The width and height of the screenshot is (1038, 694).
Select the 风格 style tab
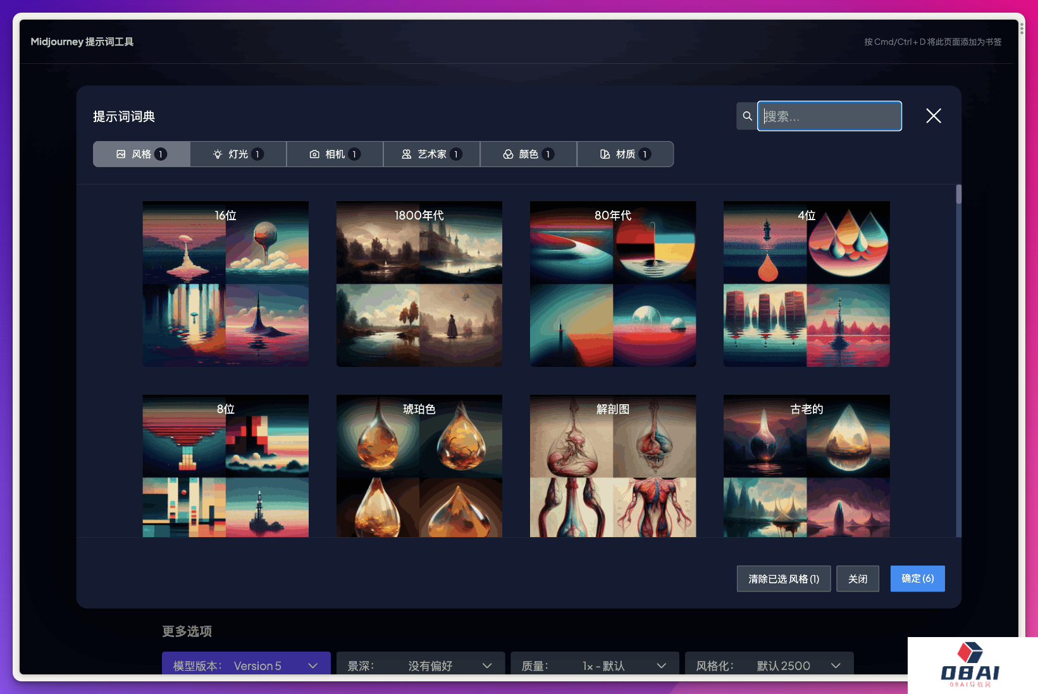[x=142, y=154]
